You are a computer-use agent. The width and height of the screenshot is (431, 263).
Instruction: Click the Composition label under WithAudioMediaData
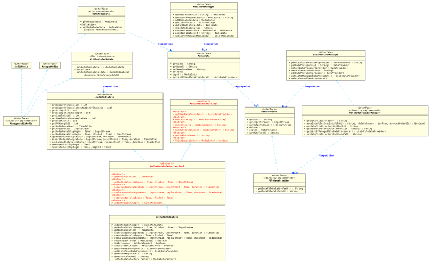[110, 86]
